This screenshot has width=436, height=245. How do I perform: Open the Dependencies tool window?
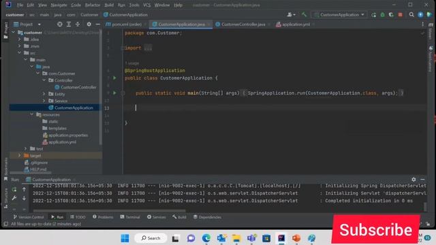[207, 217]
